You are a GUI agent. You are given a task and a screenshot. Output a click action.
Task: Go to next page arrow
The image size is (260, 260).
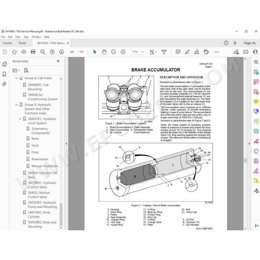(62, 52)
